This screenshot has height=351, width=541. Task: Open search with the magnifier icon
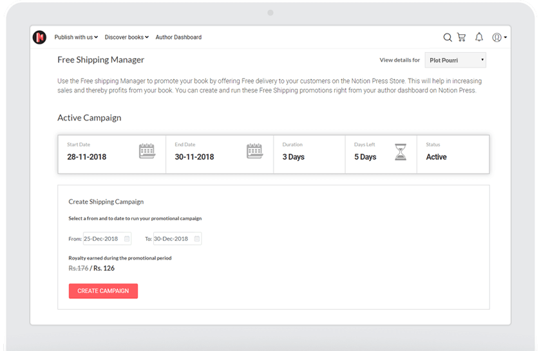click(x=448, y=37)
